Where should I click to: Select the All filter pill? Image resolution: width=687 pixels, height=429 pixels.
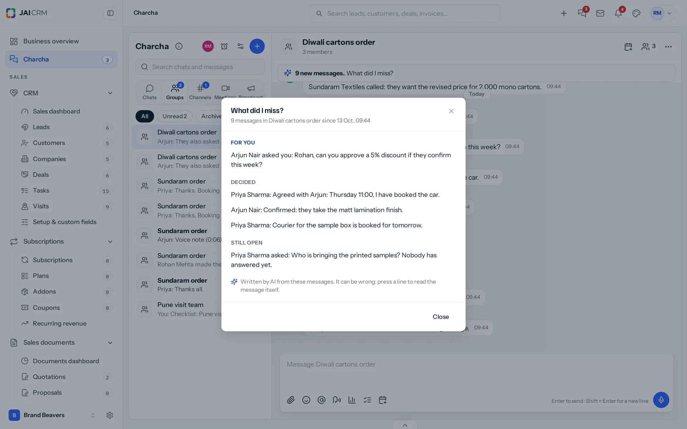click(x=145, y=116)
